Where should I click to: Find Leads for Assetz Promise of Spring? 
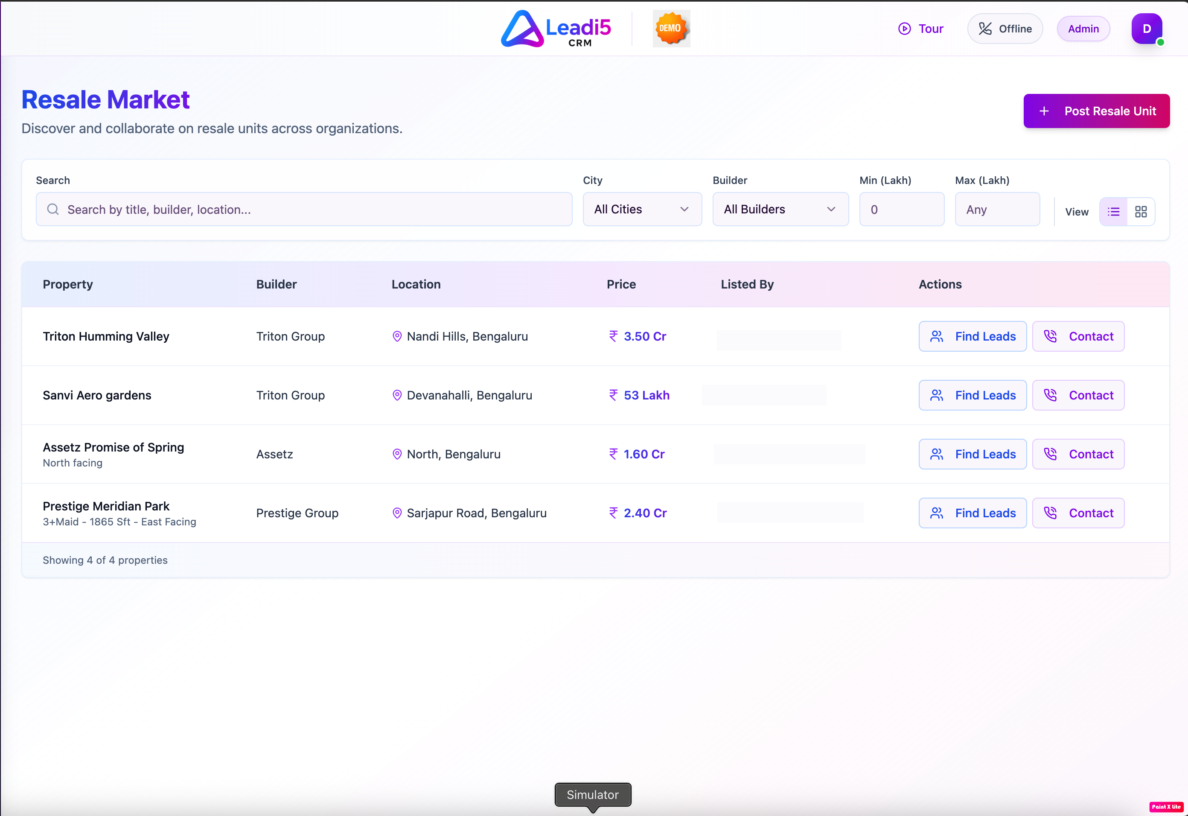[x=973, y=454]
